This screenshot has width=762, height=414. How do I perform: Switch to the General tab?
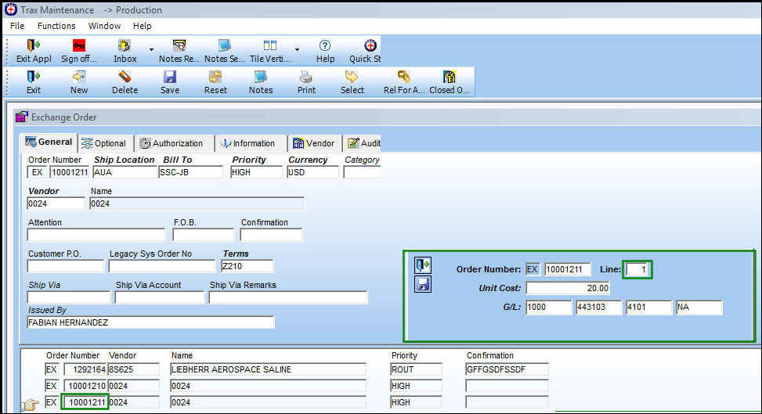click(49, 142)
